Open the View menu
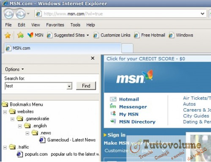The height and width of the screenshot is (162, 211). (35, 25)
